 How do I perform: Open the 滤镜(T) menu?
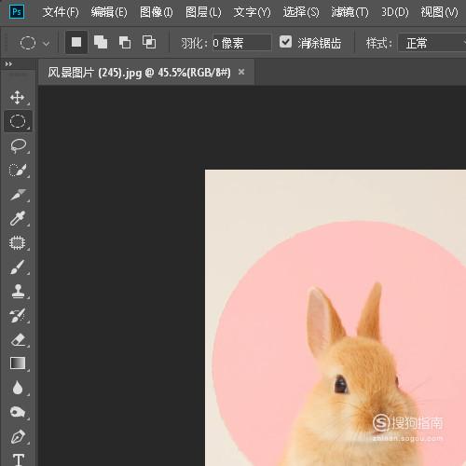349,12
